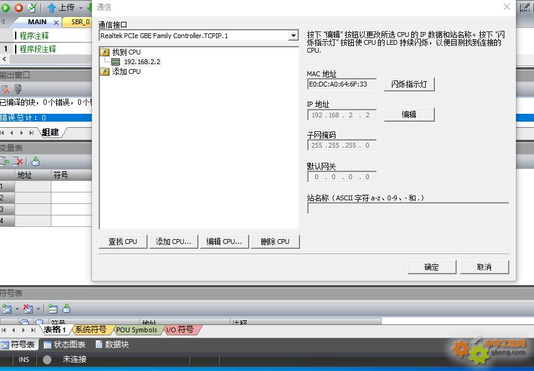Click the IP 地址 field
The width and height of the screenshot is (534, 371).
pyautogui.click(x=342, y=115)
